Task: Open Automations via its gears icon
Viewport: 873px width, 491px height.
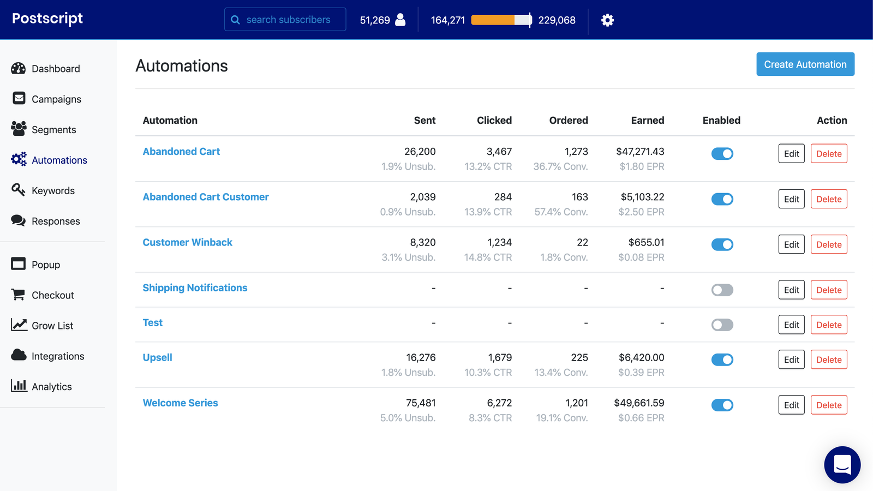Action: (x=19, y=159)
